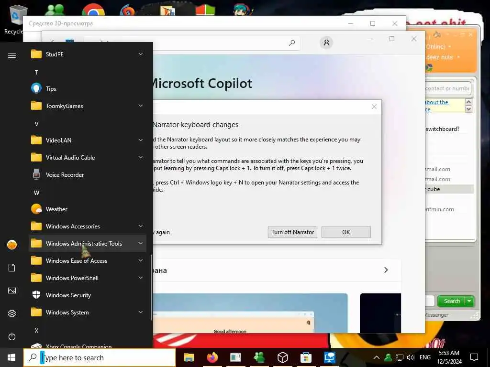The height and width of the screenshot is (367, 490).
Task: Open Google Chrome desktop icon
Action: [x=93, y=10]
